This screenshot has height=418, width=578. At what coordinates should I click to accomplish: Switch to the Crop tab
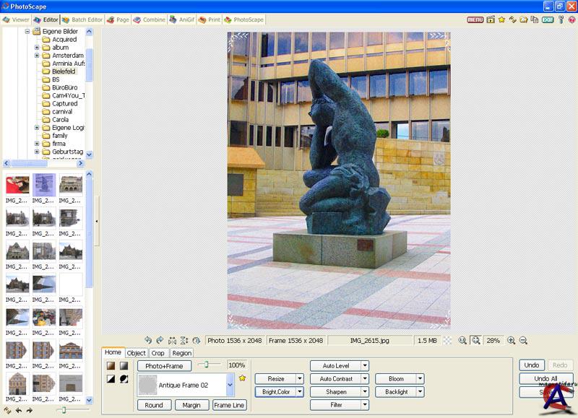158,353
